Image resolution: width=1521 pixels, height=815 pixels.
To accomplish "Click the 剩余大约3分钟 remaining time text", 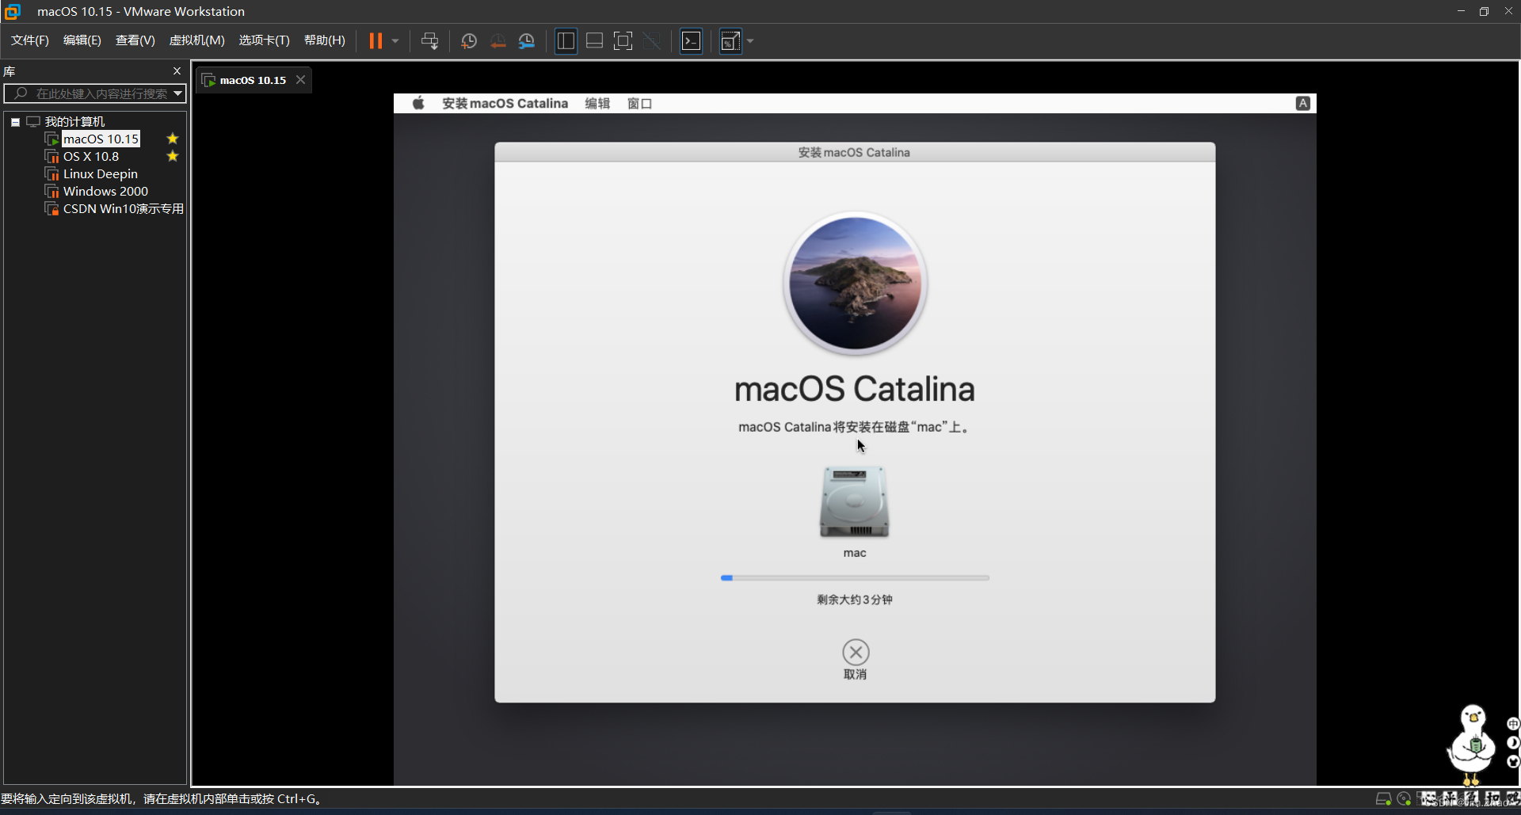I will [x=855, y=600].
